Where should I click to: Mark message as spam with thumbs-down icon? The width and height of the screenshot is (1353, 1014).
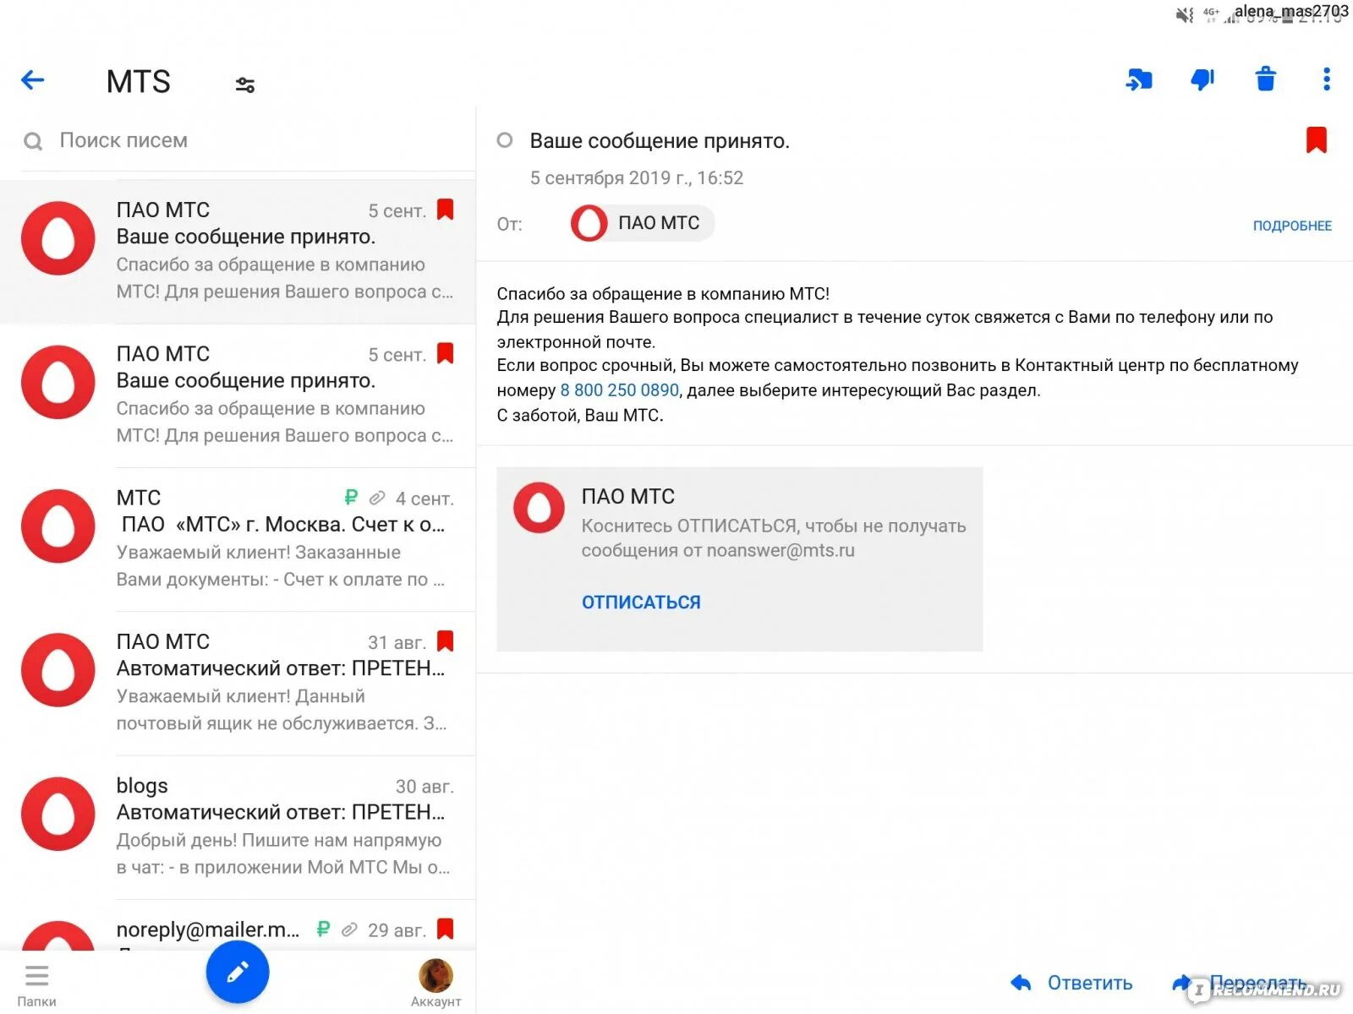click(x=1202, y=80)
